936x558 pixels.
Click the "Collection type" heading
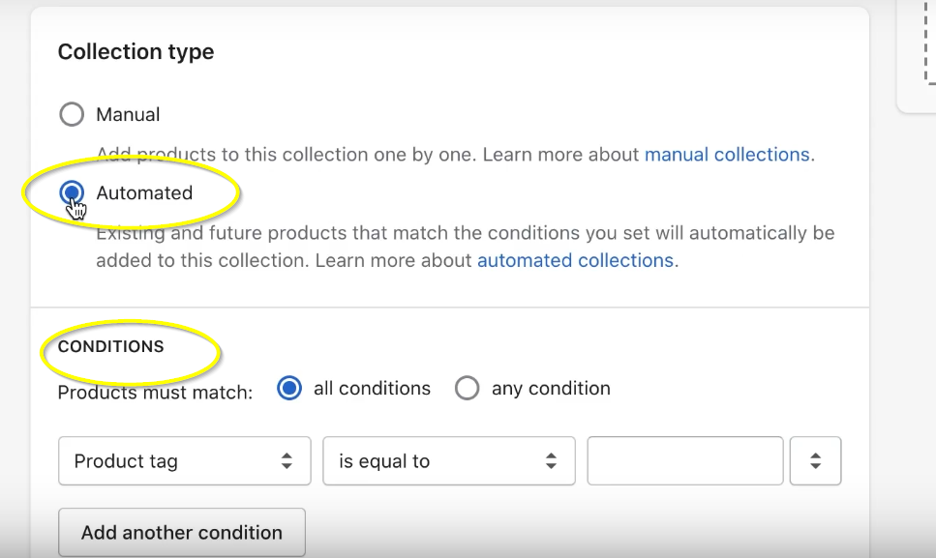point(136,52)
